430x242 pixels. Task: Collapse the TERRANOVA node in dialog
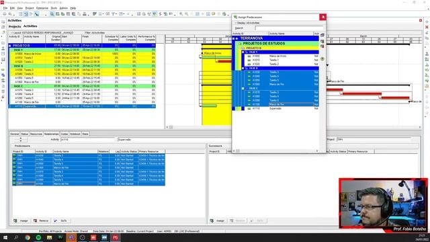234,38
